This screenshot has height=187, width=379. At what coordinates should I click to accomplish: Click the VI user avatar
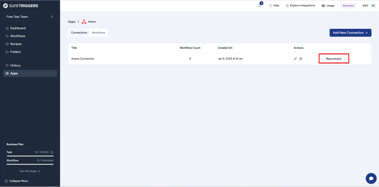pyautogui.click(x=373, y=6)
